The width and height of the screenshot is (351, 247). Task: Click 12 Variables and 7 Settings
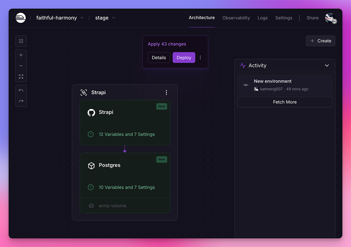pos(127,134)
